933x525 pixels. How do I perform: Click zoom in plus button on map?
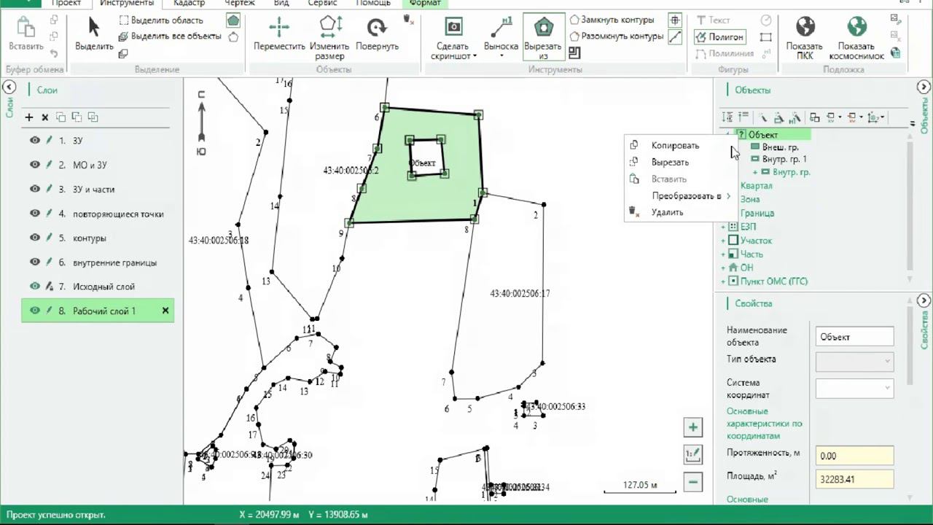(x=693, y=427)
